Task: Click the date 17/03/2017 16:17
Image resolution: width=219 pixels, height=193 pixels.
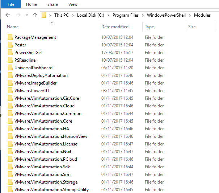Action: tap(117, 53)
